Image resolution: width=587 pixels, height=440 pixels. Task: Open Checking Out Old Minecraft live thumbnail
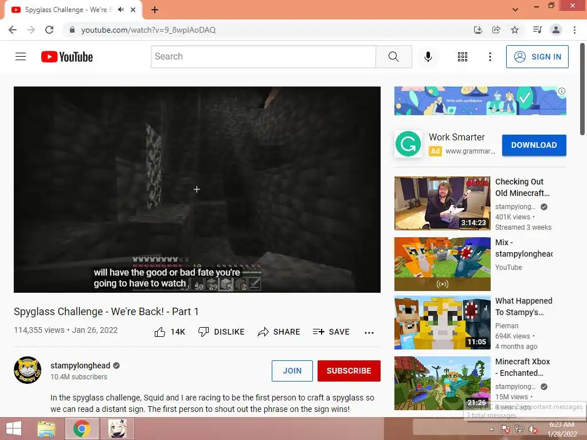click(x=442, y=203)
